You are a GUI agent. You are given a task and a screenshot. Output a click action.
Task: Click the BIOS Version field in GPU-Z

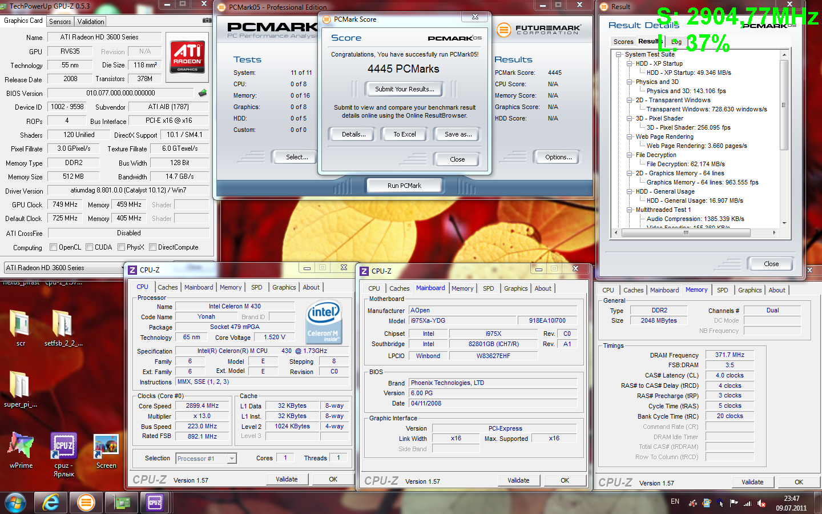pos(120,93)
